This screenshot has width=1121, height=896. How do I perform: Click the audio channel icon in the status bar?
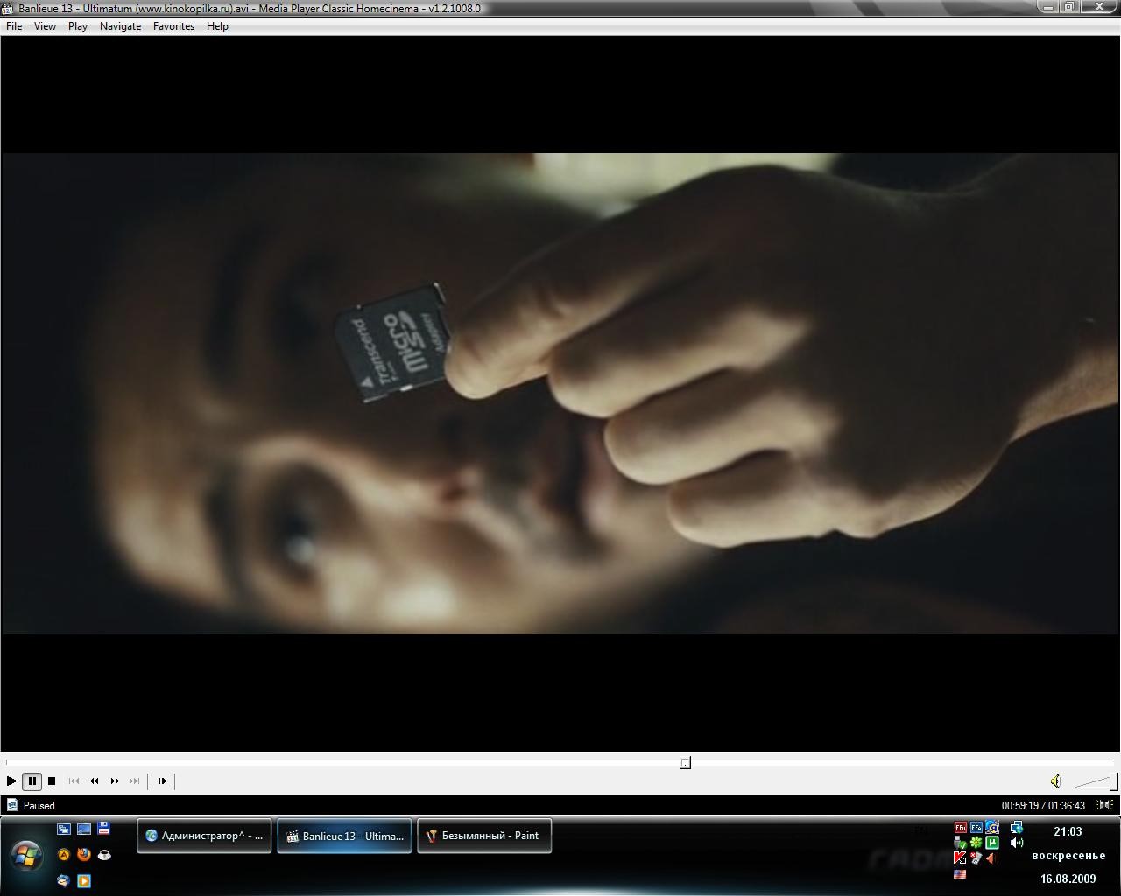pos(1104,805)
